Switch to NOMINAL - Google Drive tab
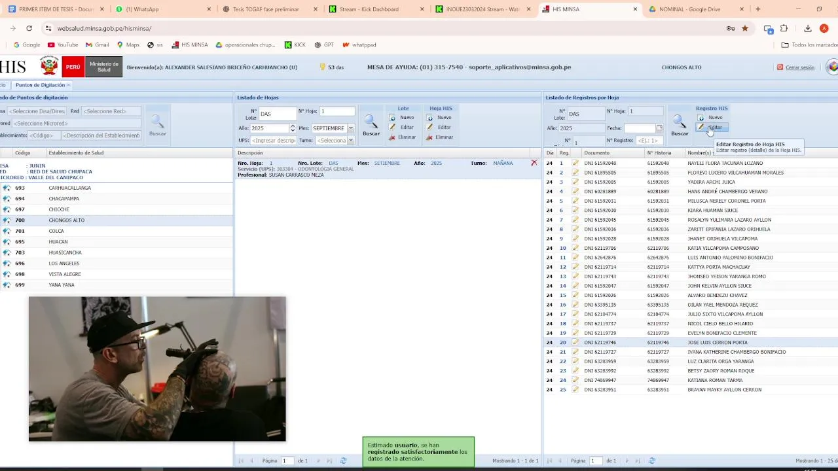 coord(695,9)
